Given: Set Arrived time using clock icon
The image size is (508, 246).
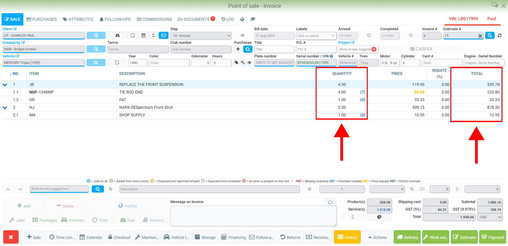Looking at the screenshot, I should pos(369,35).
